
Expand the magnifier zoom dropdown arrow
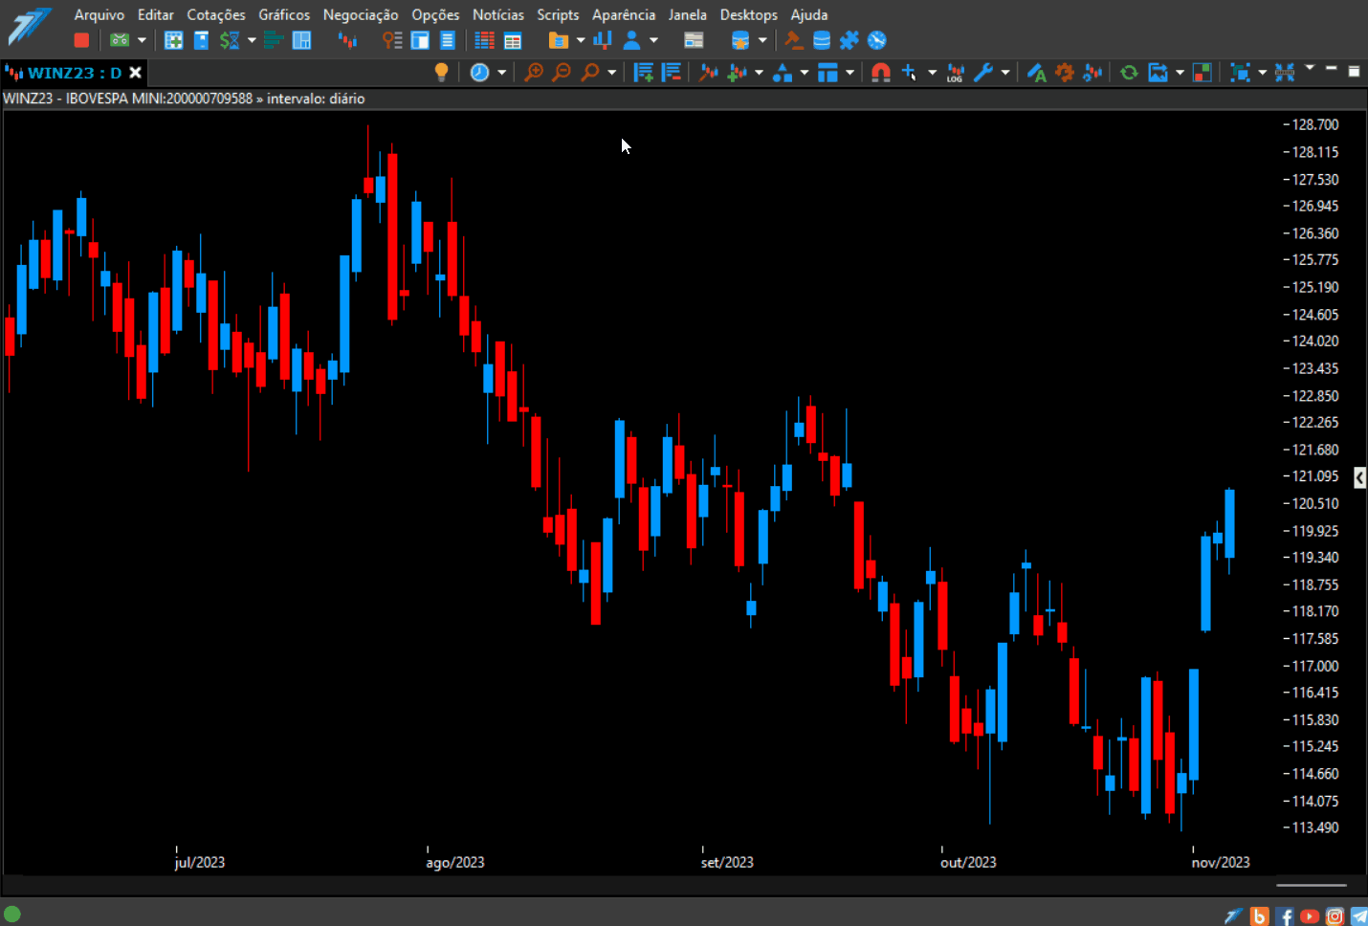pyautogui.click(x=612, y=73)
